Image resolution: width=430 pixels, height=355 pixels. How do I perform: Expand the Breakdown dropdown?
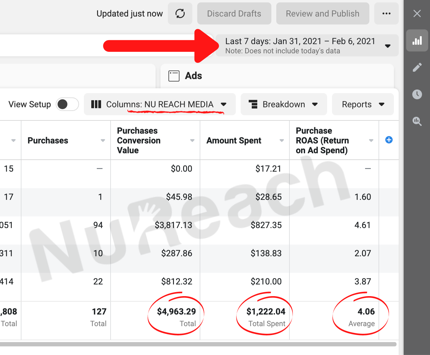click(x=284, y=104)
